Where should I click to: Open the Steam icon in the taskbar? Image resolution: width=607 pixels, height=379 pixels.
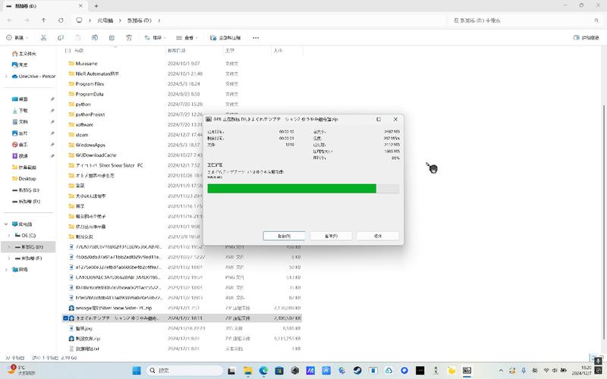(357, 371)
